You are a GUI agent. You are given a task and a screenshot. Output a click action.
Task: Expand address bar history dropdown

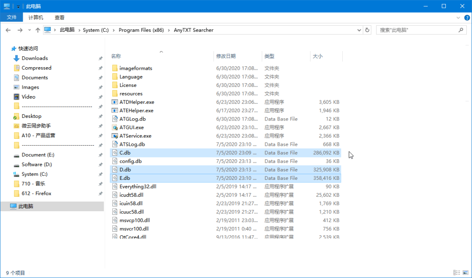pyautogui.click(x=359, y=30)
